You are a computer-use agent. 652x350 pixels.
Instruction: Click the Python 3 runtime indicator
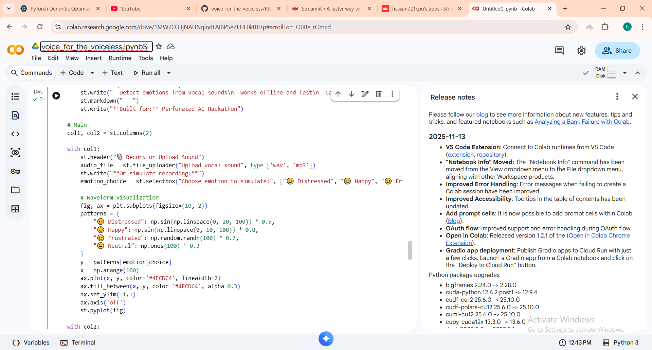(x=620, y=343)
